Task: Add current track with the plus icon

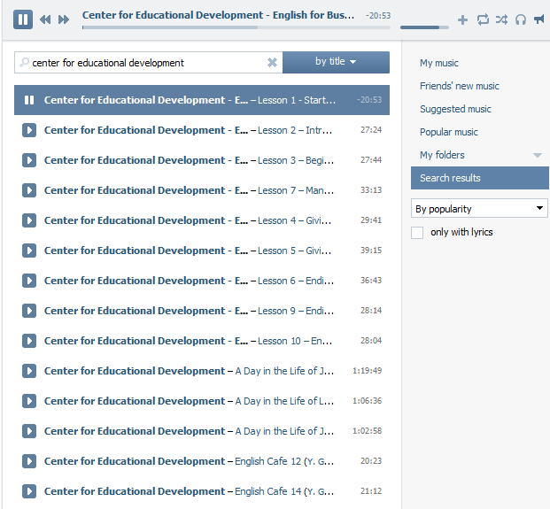Action: (462, 19)
